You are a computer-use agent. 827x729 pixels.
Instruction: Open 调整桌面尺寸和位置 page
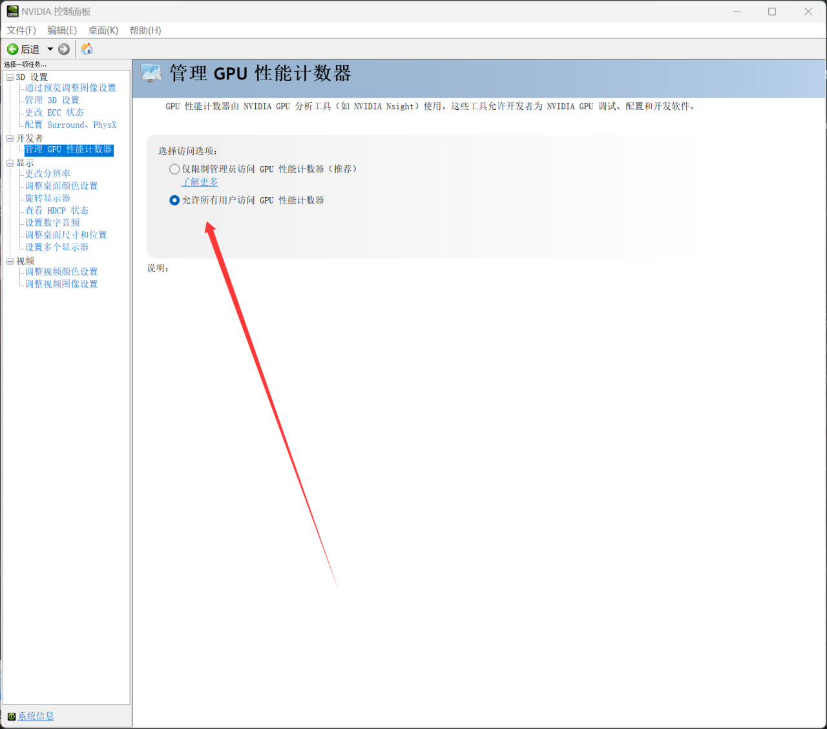click(x=66, y=235)
